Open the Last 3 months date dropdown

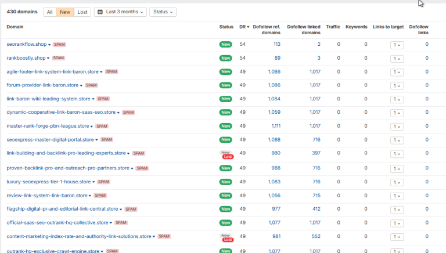pyautogui.click(x=120, y=12)
